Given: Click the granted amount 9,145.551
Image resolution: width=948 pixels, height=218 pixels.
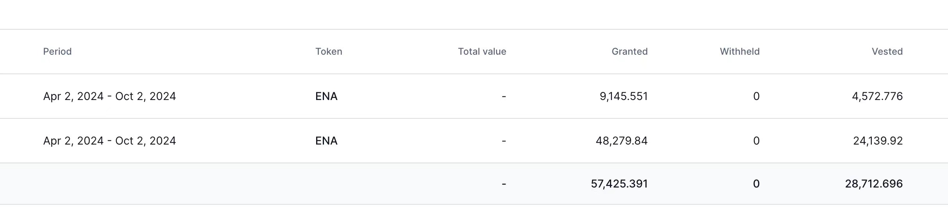Looking at the screenshot, I should (x=623, y=96).
